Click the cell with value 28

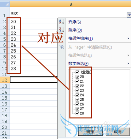pyautogui.click(x=34, y=69)
